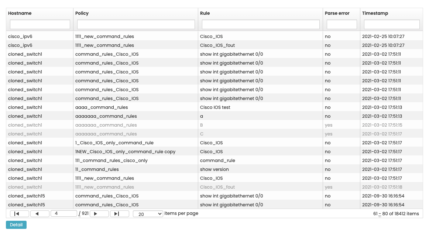429x237 pixels.
Task: Click the Parse error filter box
Action: point(342,24)
